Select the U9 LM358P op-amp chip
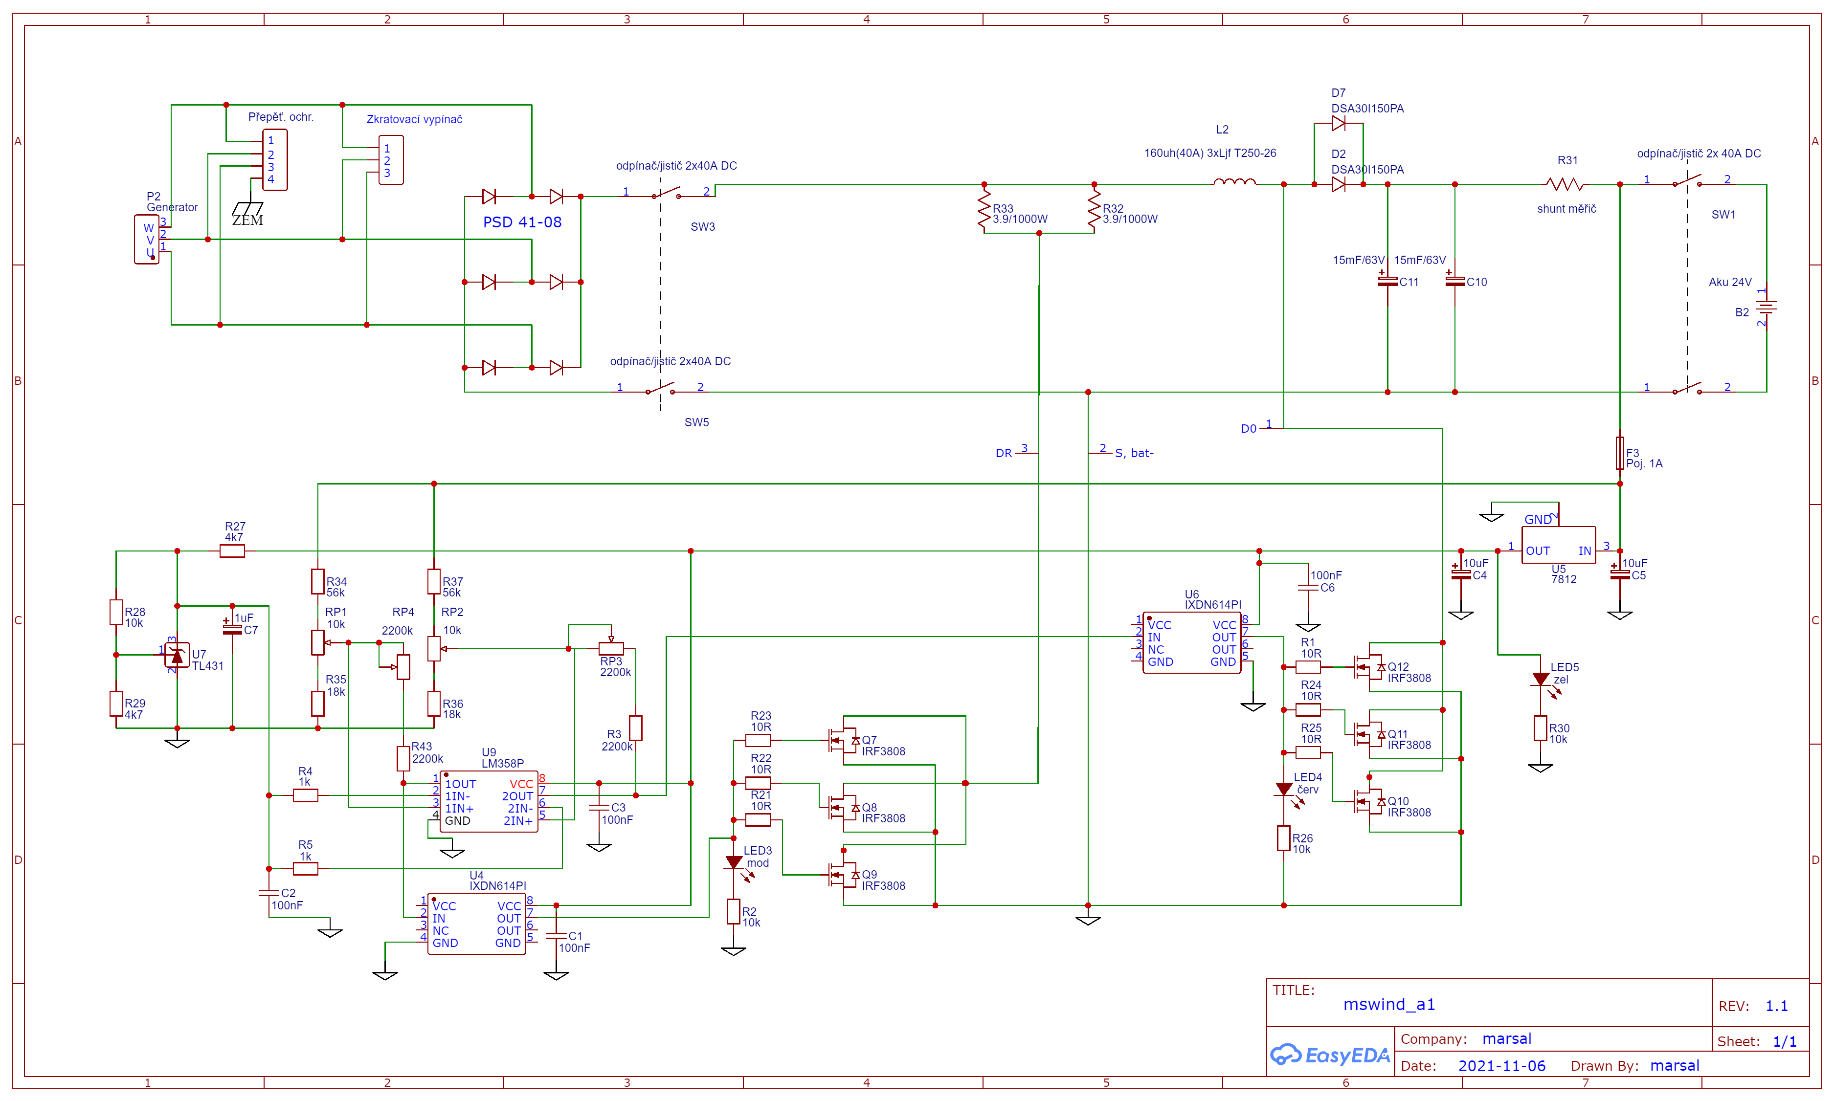 tap(489, 801)
